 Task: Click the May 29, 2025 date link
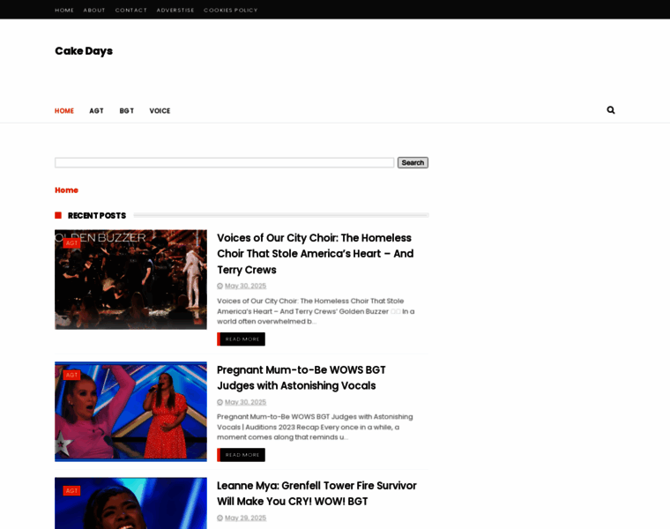pos(246,518)
